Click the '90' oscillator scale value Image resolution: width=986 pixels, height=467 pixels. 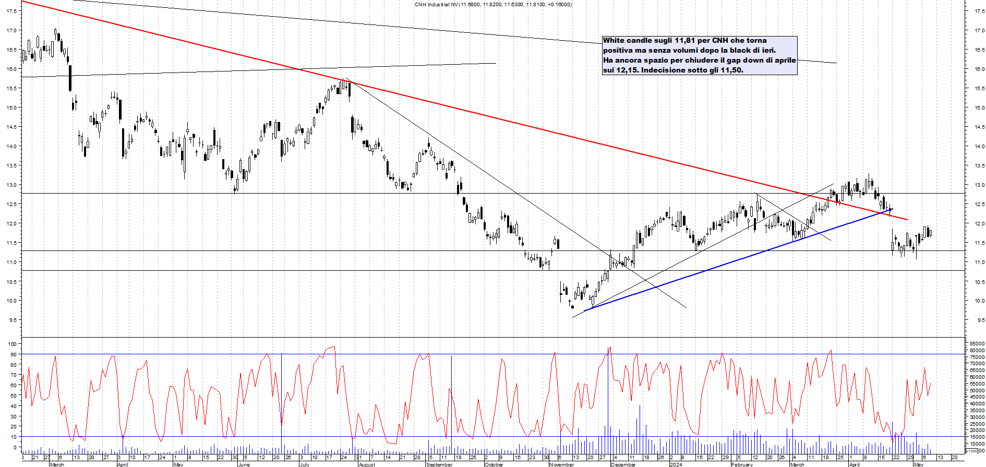pyautogui.click(x=14, y=354)
